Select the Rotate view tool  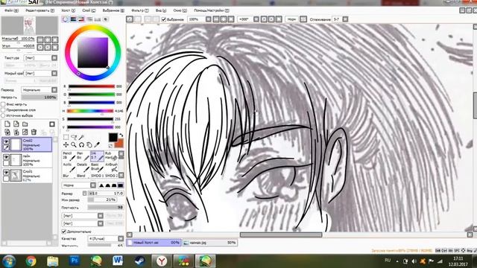[81, 145]
